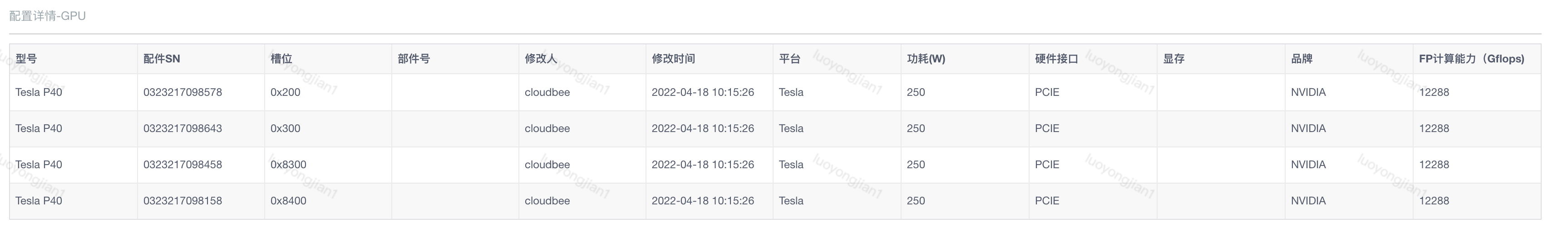
Task: Select serial number 0323217098643 cell
Action: point(182,128)
